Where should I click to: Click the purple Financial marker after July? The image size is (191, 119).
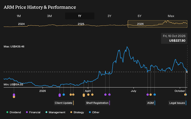pos(147,94)
